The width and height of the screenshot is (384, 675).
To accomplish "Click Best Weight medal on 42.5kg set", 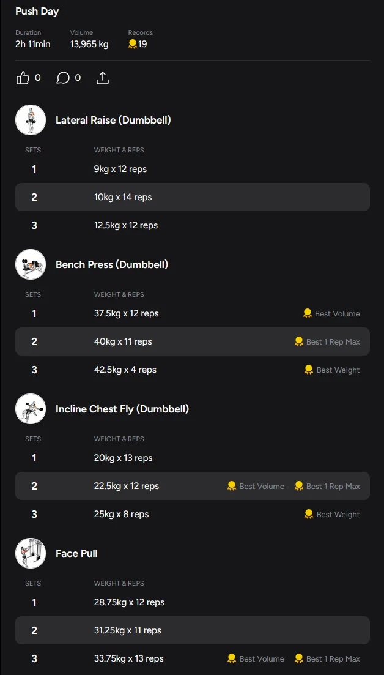I will [x=309, y=370].
